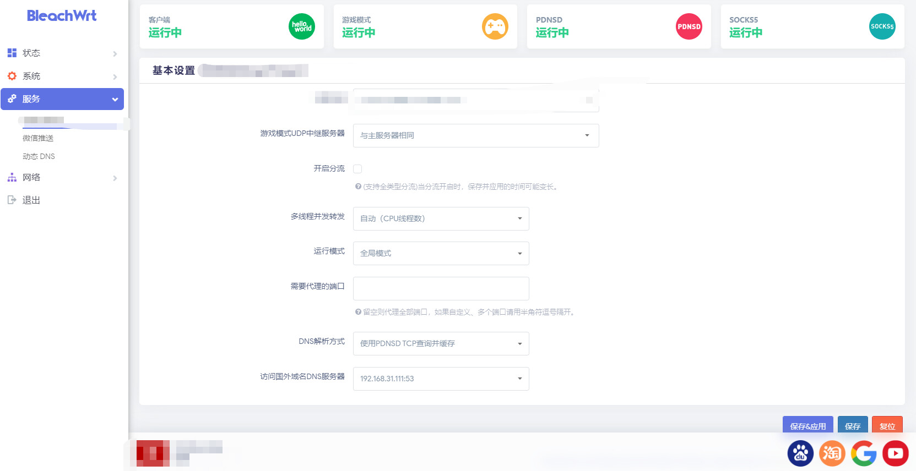Click the BleachWrt logo
Image resolution: width=916 pixels, height=471 pixels.
(x=62, y=16)
